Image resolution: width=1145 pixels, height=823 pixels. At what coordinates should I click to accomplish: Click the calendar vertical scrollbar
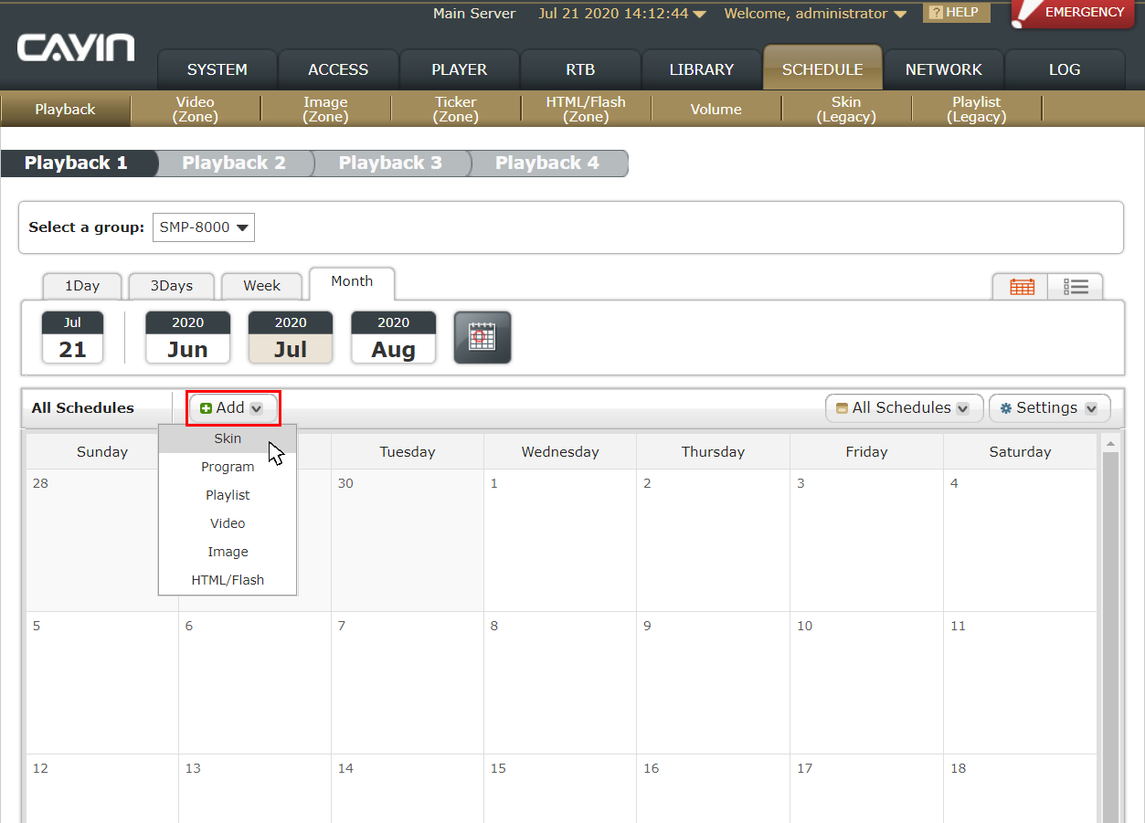[1110, 637]
